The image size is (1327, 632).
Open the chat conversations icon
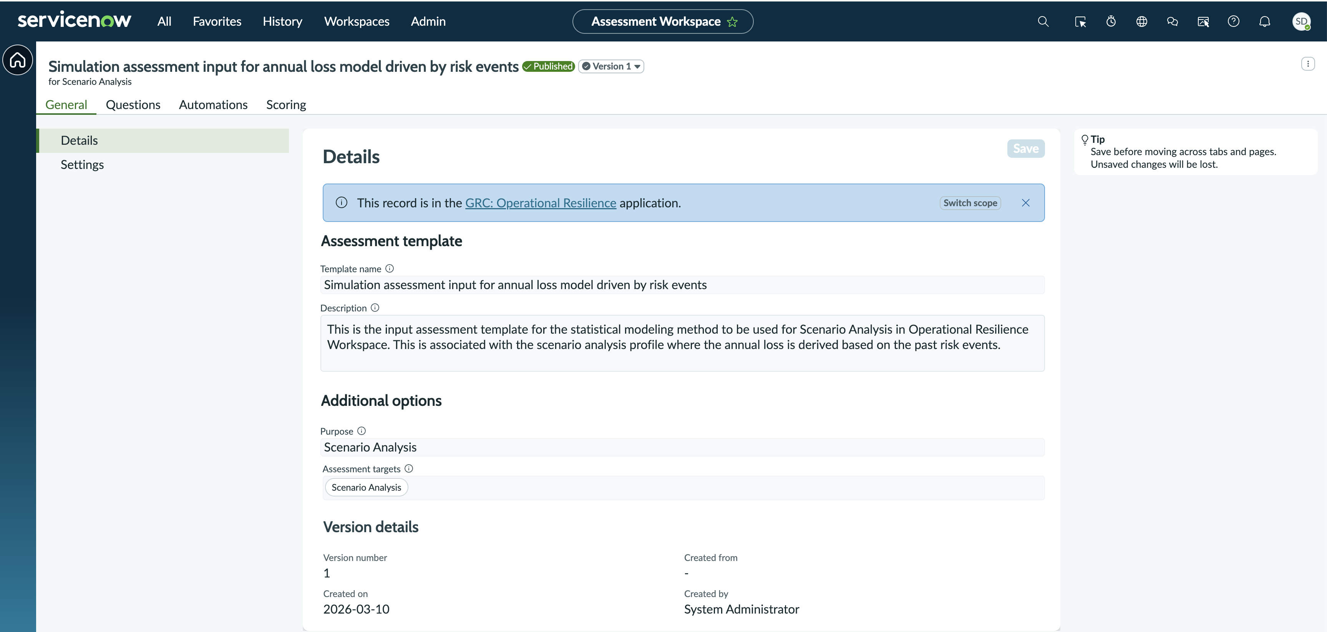point(1173,22)
